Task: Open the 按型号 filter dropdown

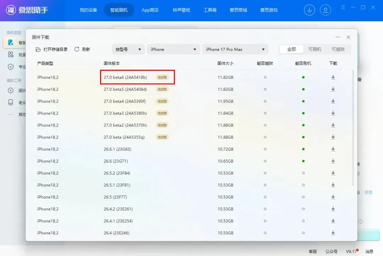Action: 128,49
